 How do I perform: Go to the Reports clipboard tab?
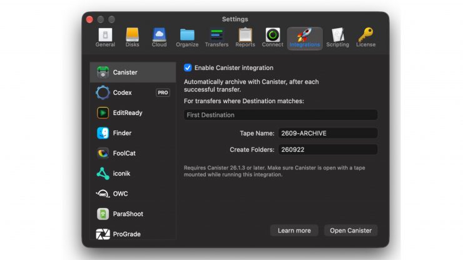(x=245, y=37)
